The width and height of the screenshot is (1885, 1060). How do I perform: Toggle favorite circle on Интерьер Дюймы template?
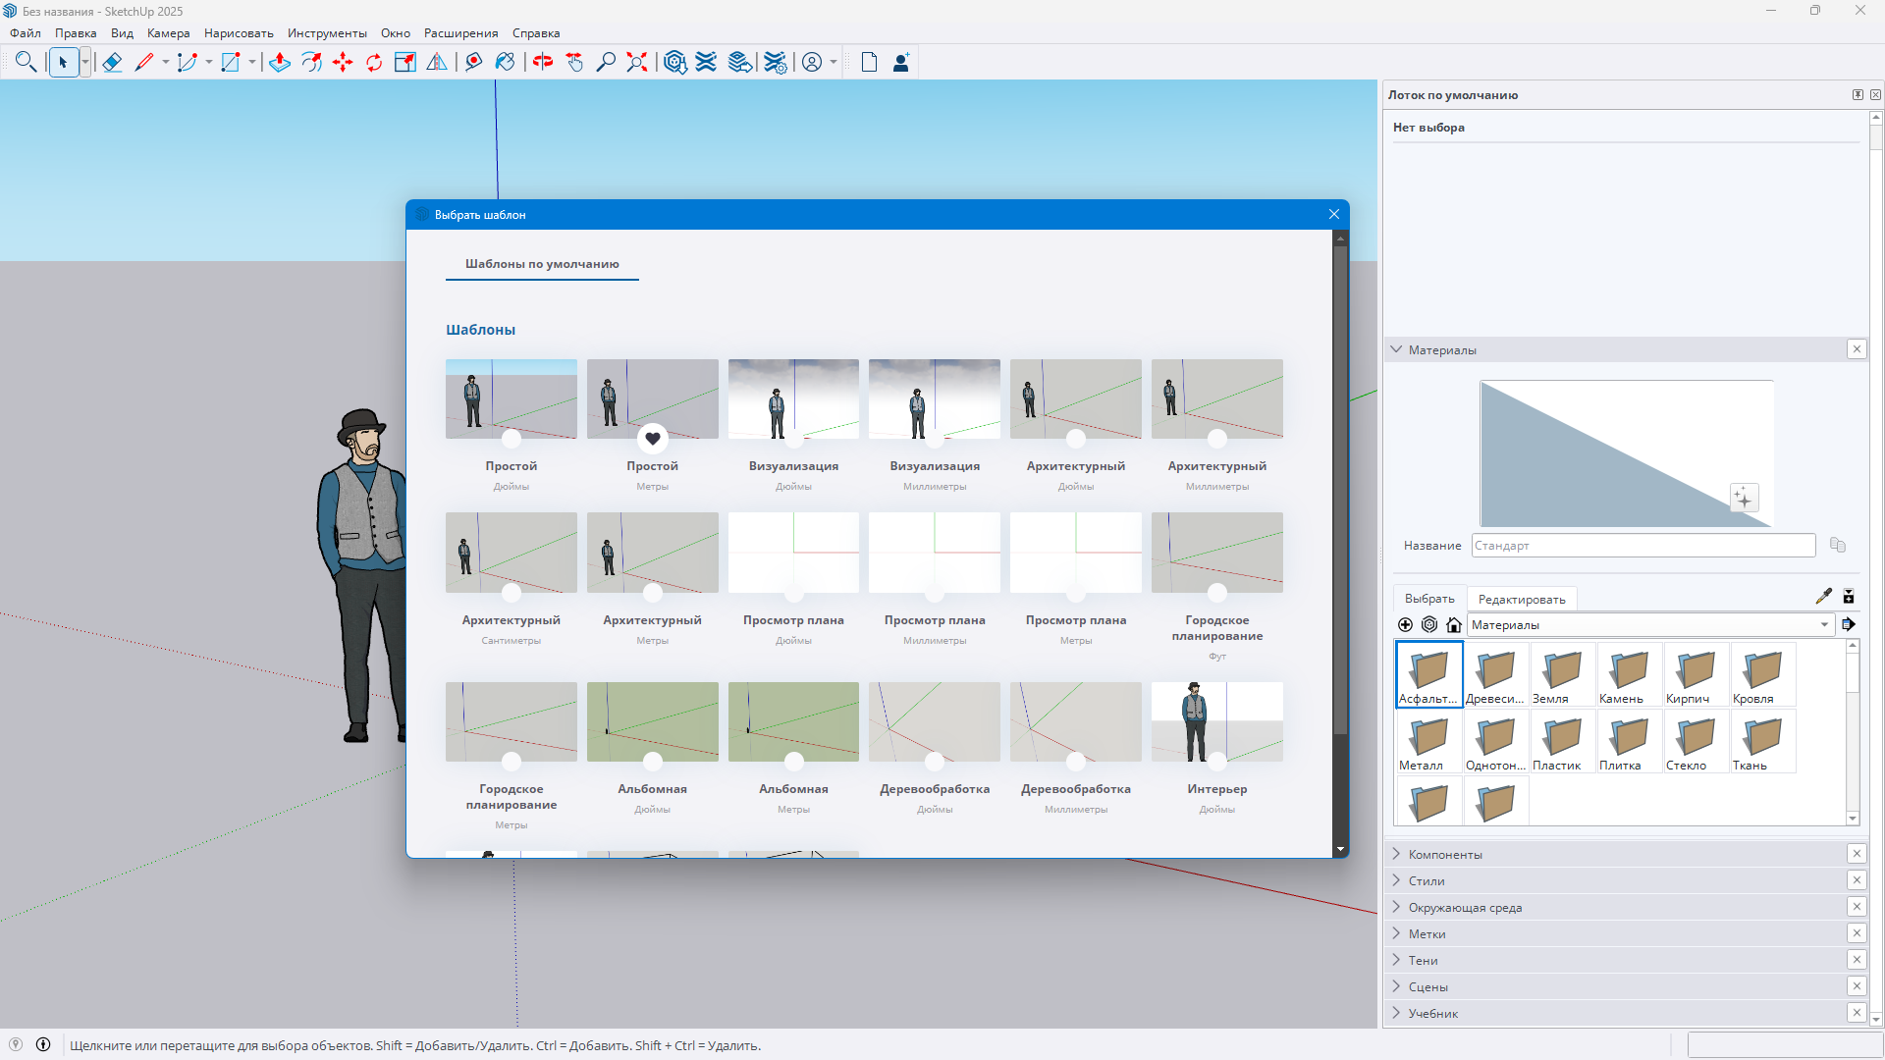[1217, 762]
